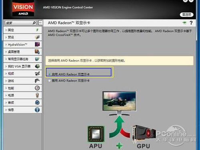
Task: Click the search magnifier icon
Action: (34, 23)
